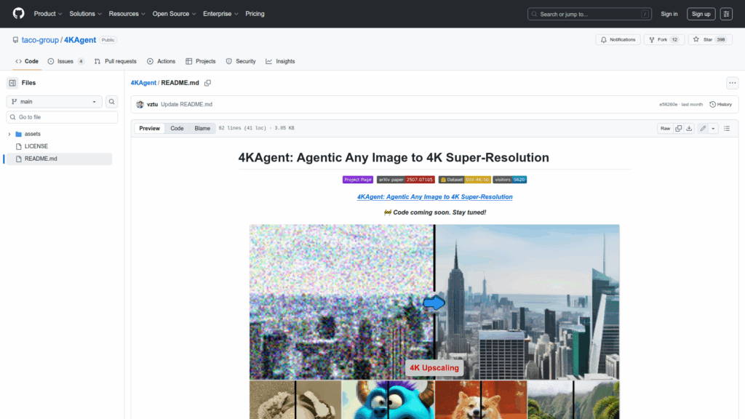The height and width of the screenshot is (419, 745).
Task: Open the taco-group owner link
Action: point(40,40)
